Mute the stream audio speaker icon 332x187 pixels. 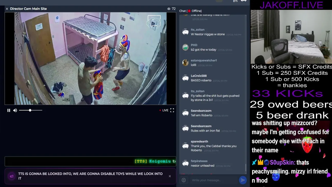coord(15,110)
